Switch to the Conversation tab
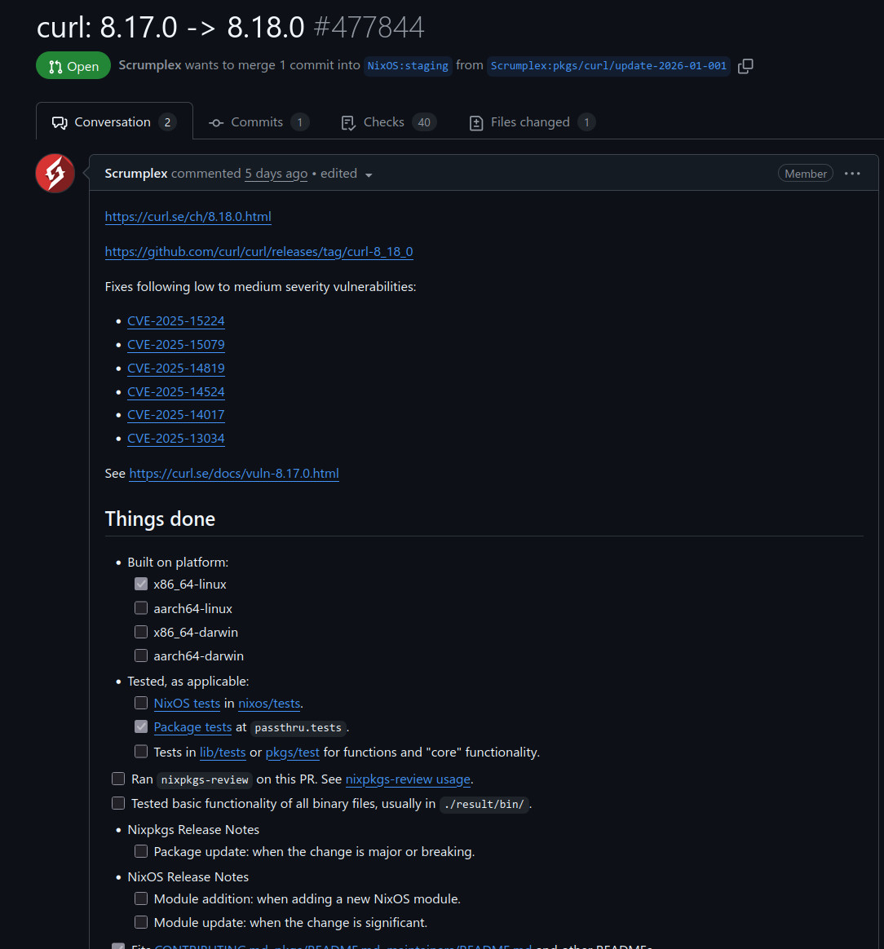 tap(114, 121)
